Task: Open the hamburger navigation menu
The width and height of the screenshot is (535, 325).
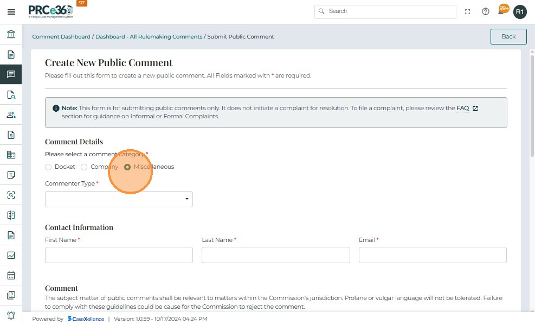Action: 11,11
